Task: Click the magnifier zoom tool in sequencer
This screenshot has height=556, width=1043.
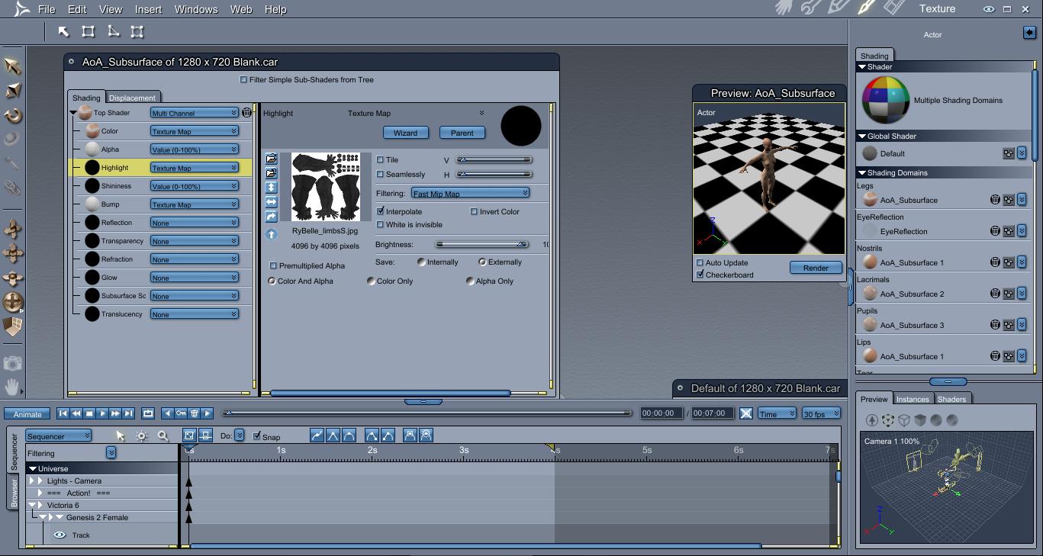Action: [163, 435]
